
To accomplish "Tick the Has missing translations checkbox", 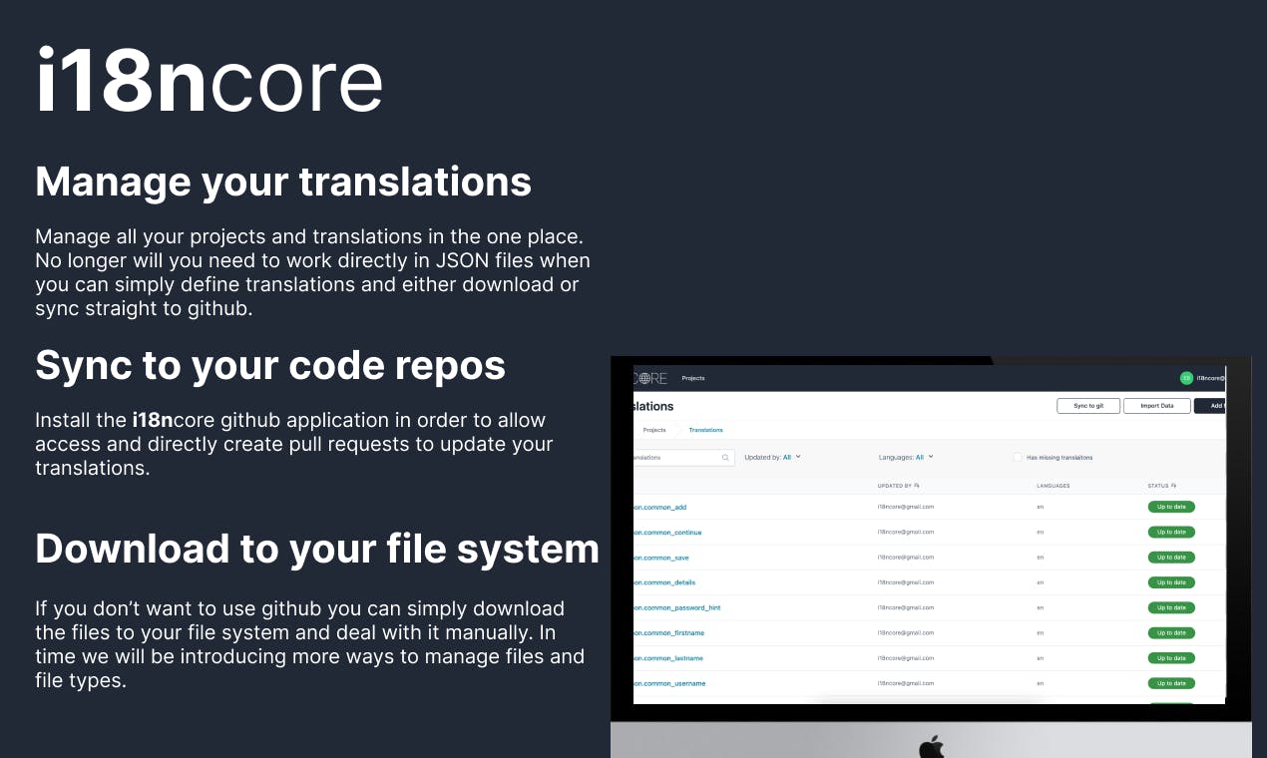I will tap(1018, 458).
